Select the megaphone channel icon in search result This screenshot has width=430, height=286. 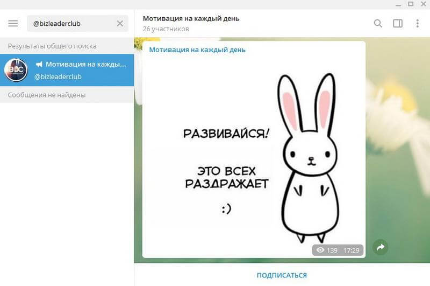point(39,64)
